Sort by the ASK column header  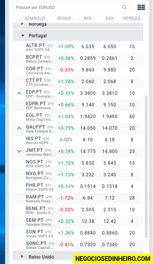tap(110, 18)
